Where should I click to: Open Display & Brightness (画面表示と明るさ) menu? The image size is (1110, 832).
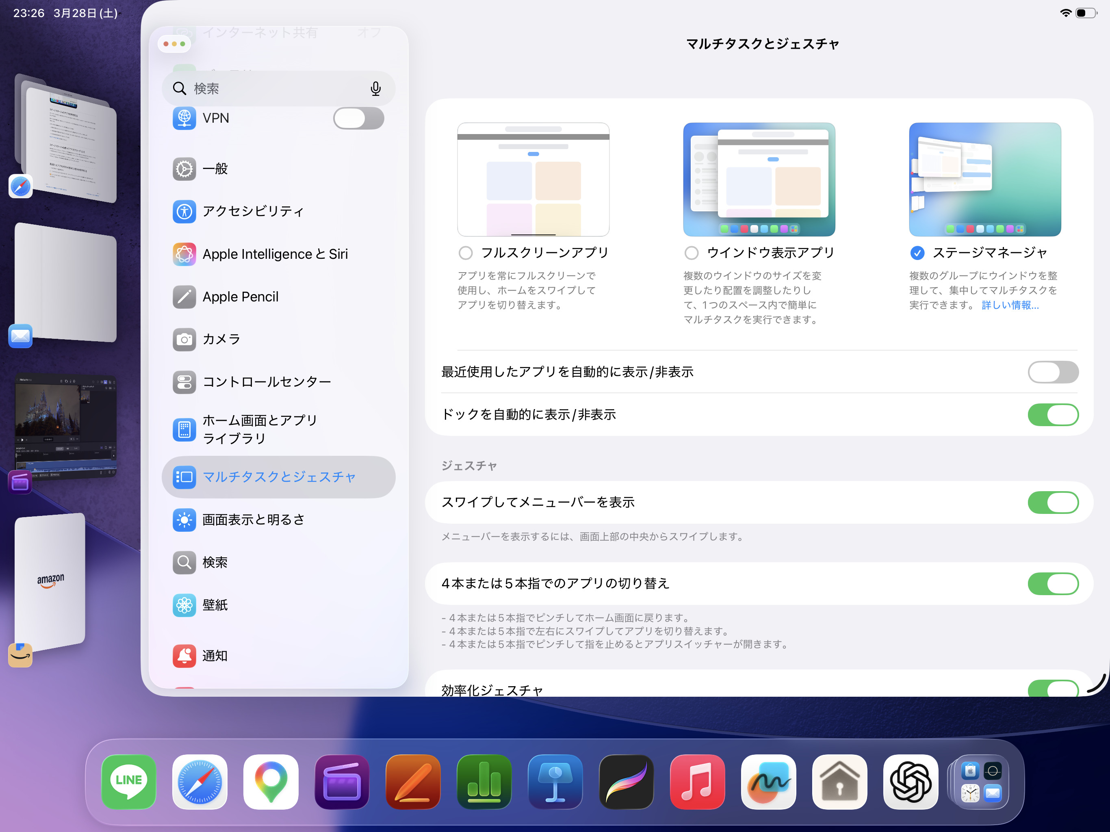[253, 519]
